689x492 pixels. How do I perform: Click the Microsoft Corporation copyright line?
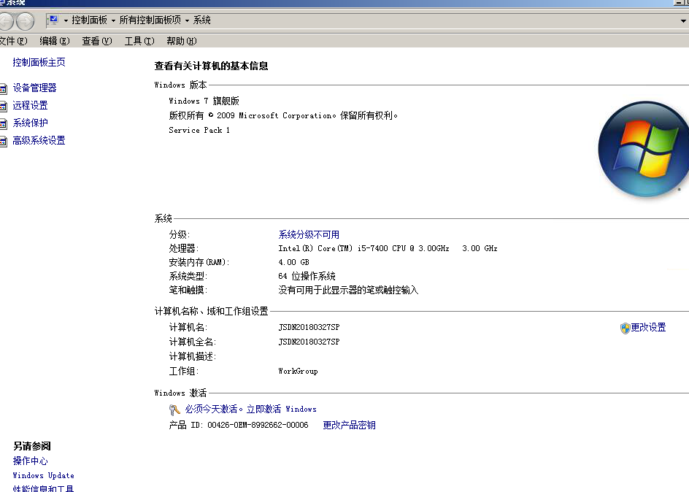pos(283,115)
